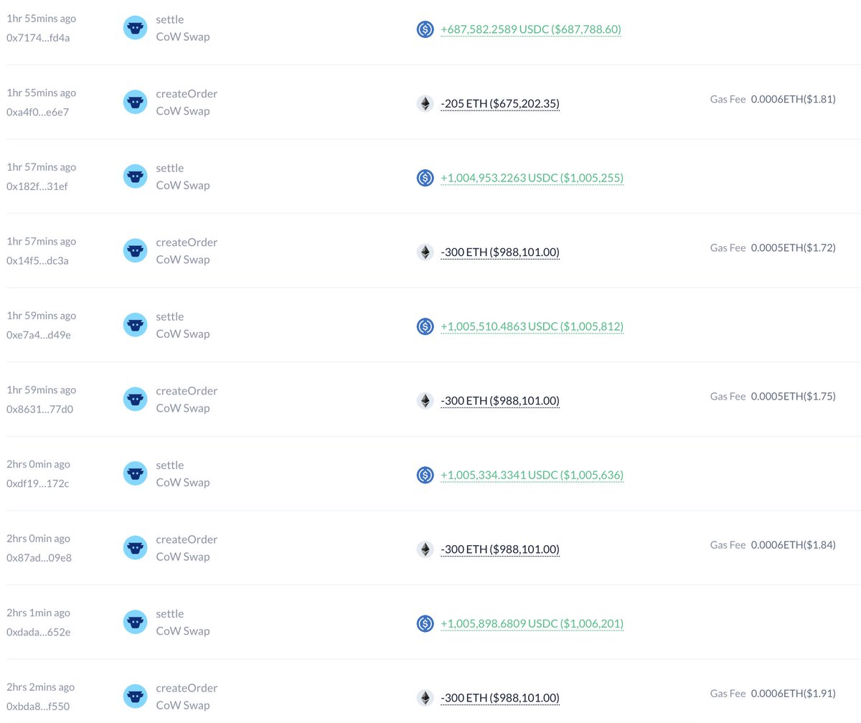The height and width of the screenshot is (723, 861).
Task: Click the 'createOrder' method in the 0x14f5...dc3a row
Action: (187, 242)
